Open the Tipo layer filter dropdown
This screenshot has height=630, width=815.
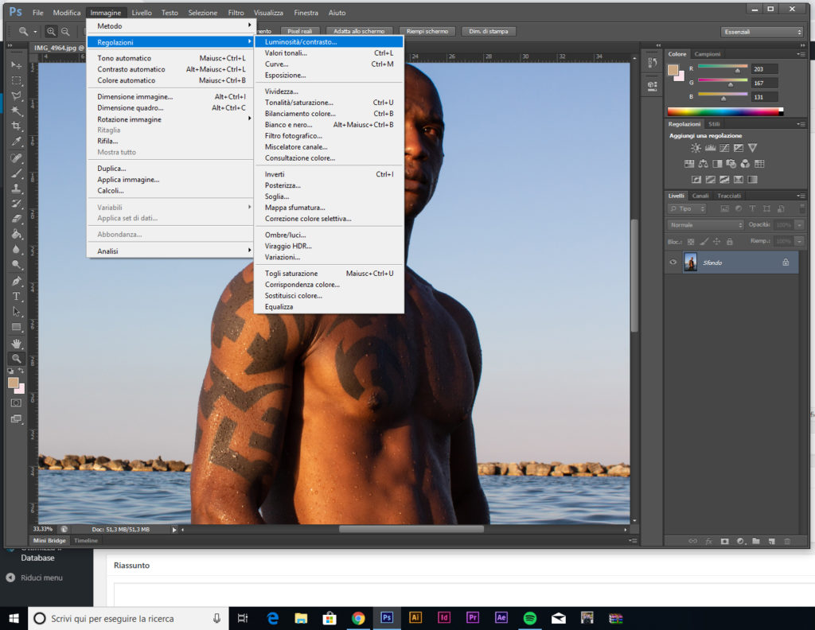pos(687,208)
